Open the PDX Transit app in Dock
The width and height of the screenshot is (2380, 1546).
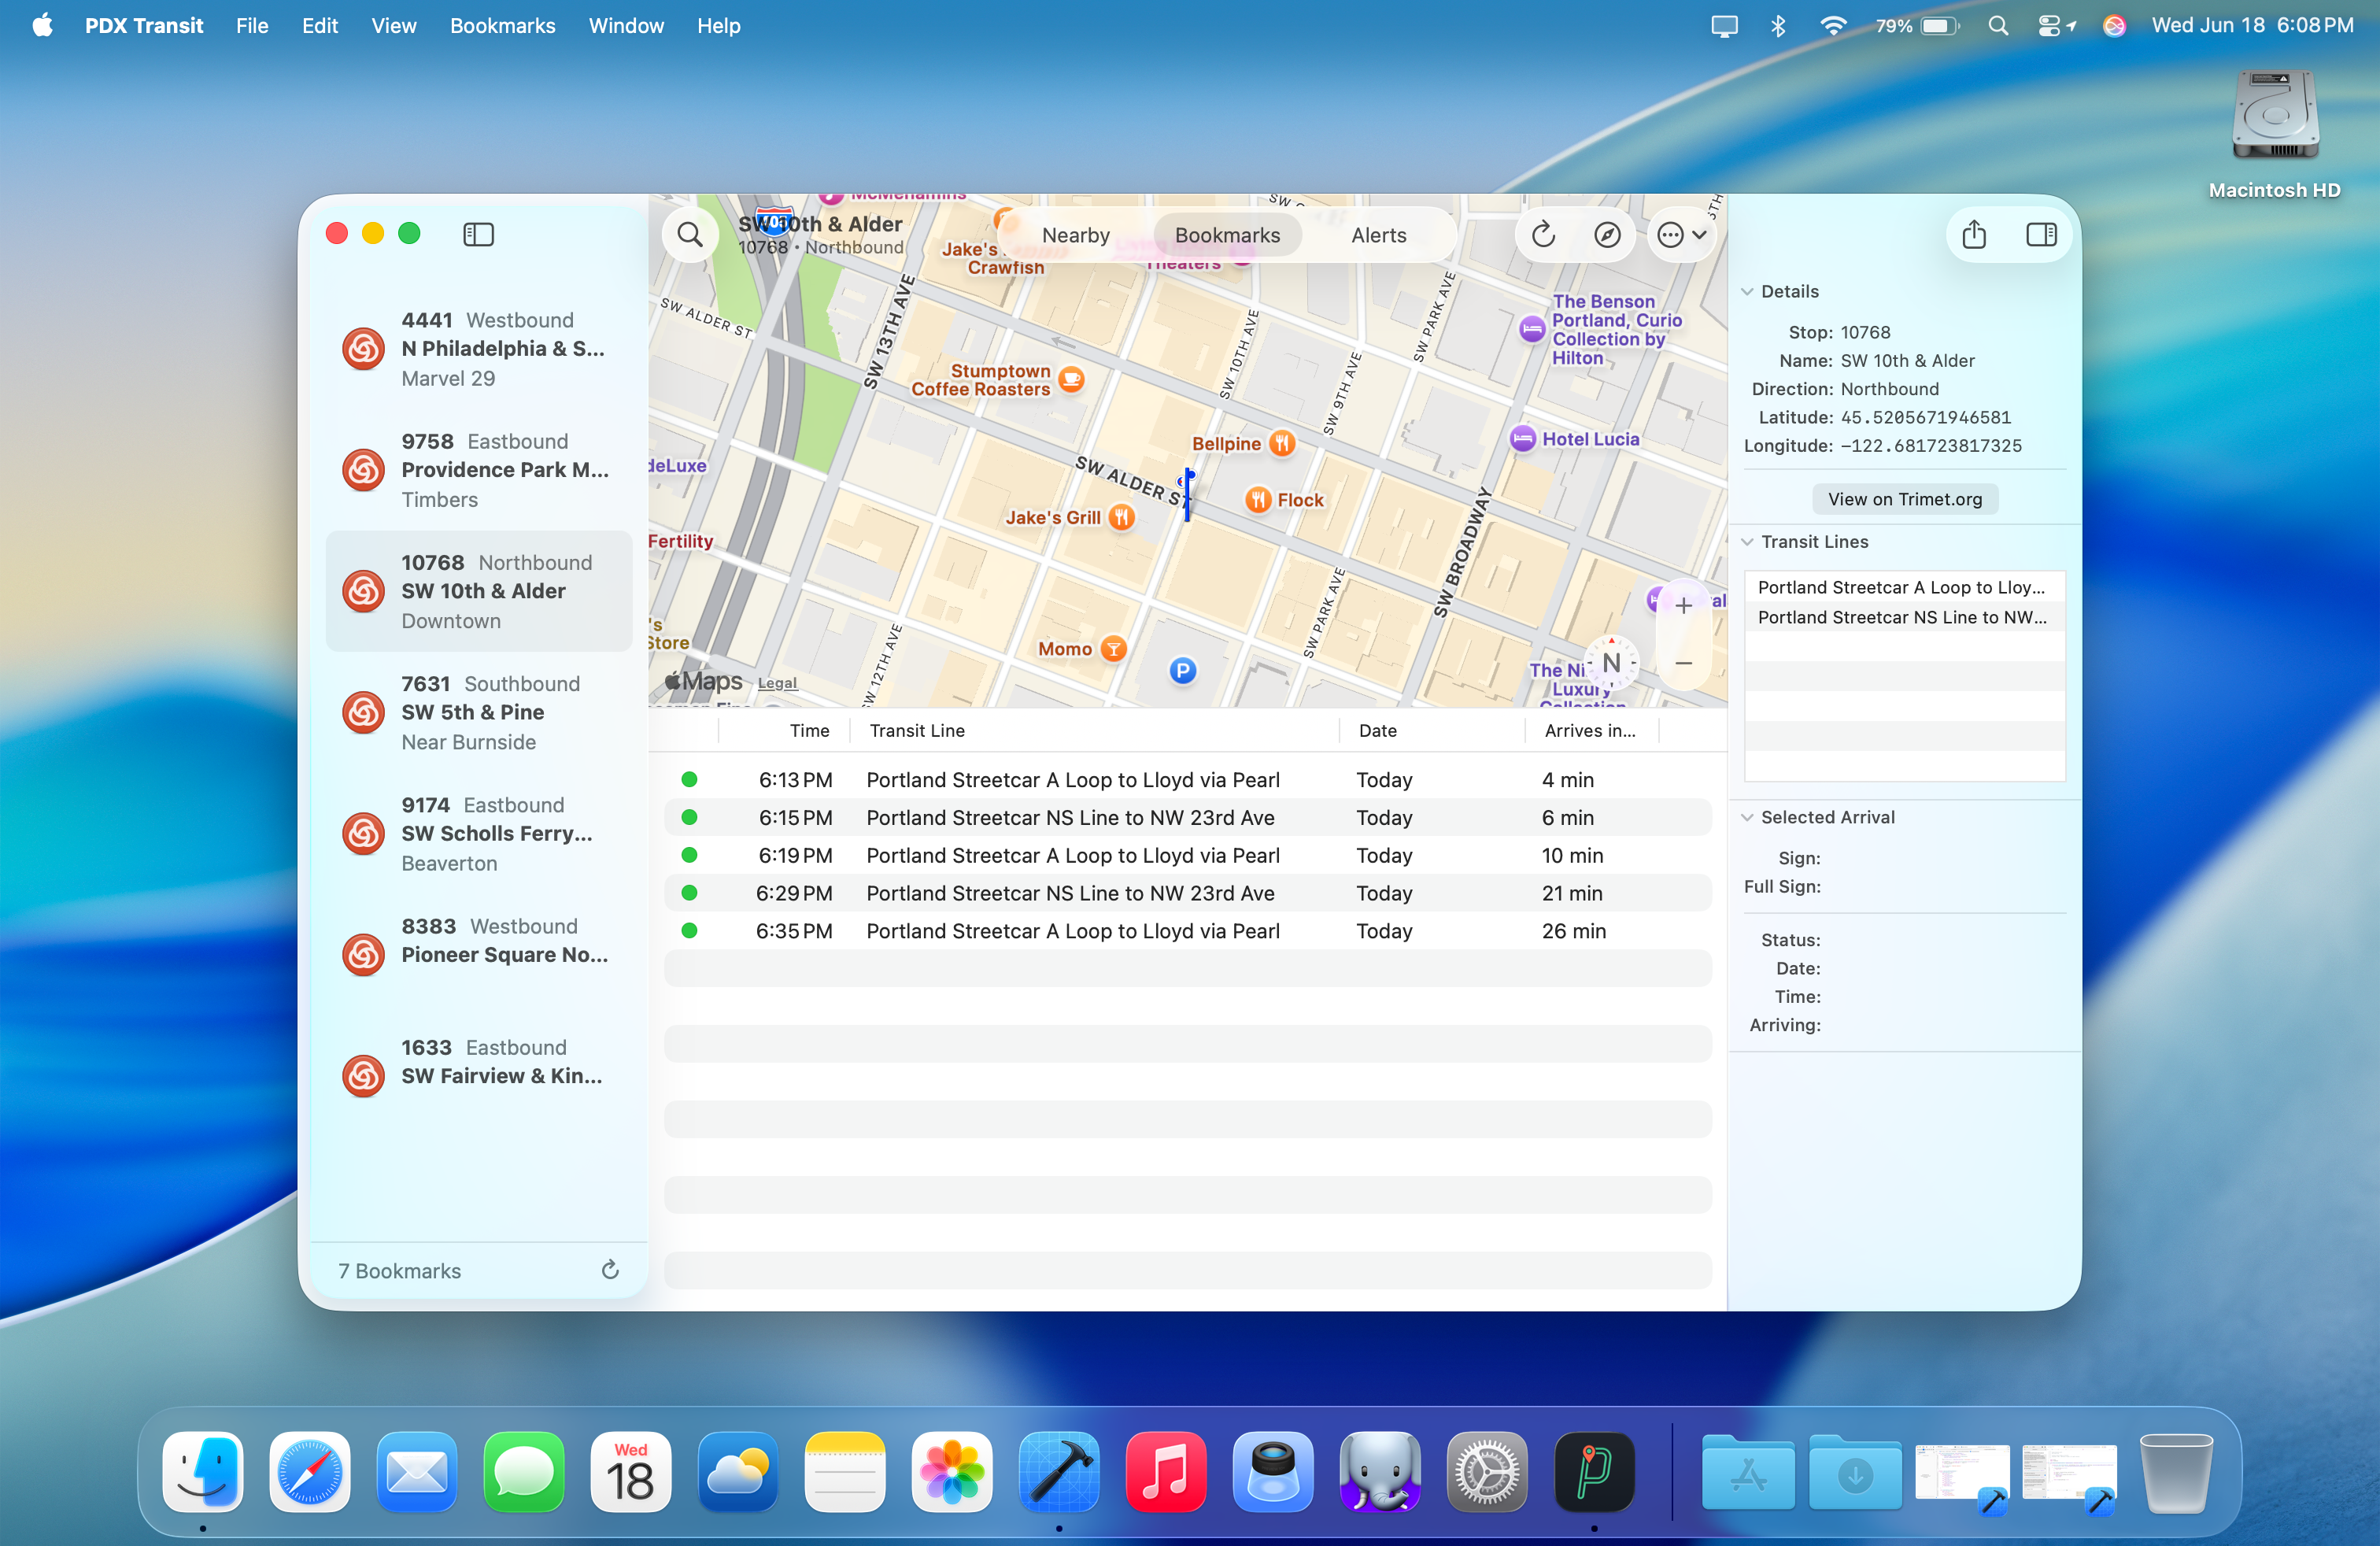coord(1594,1472)
